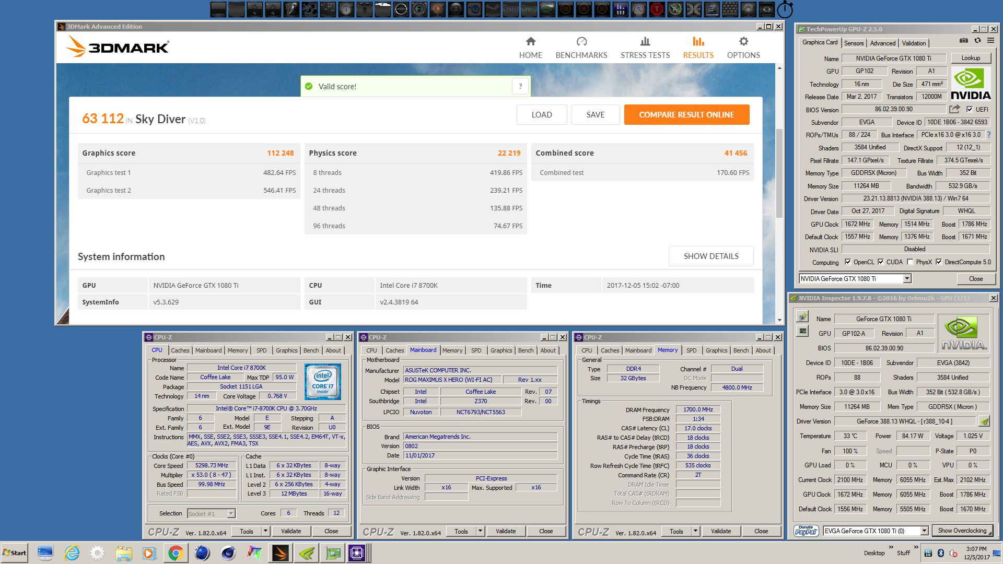
Task: Open STRESS TESTS in 3DMark
Action: (645, 48)
